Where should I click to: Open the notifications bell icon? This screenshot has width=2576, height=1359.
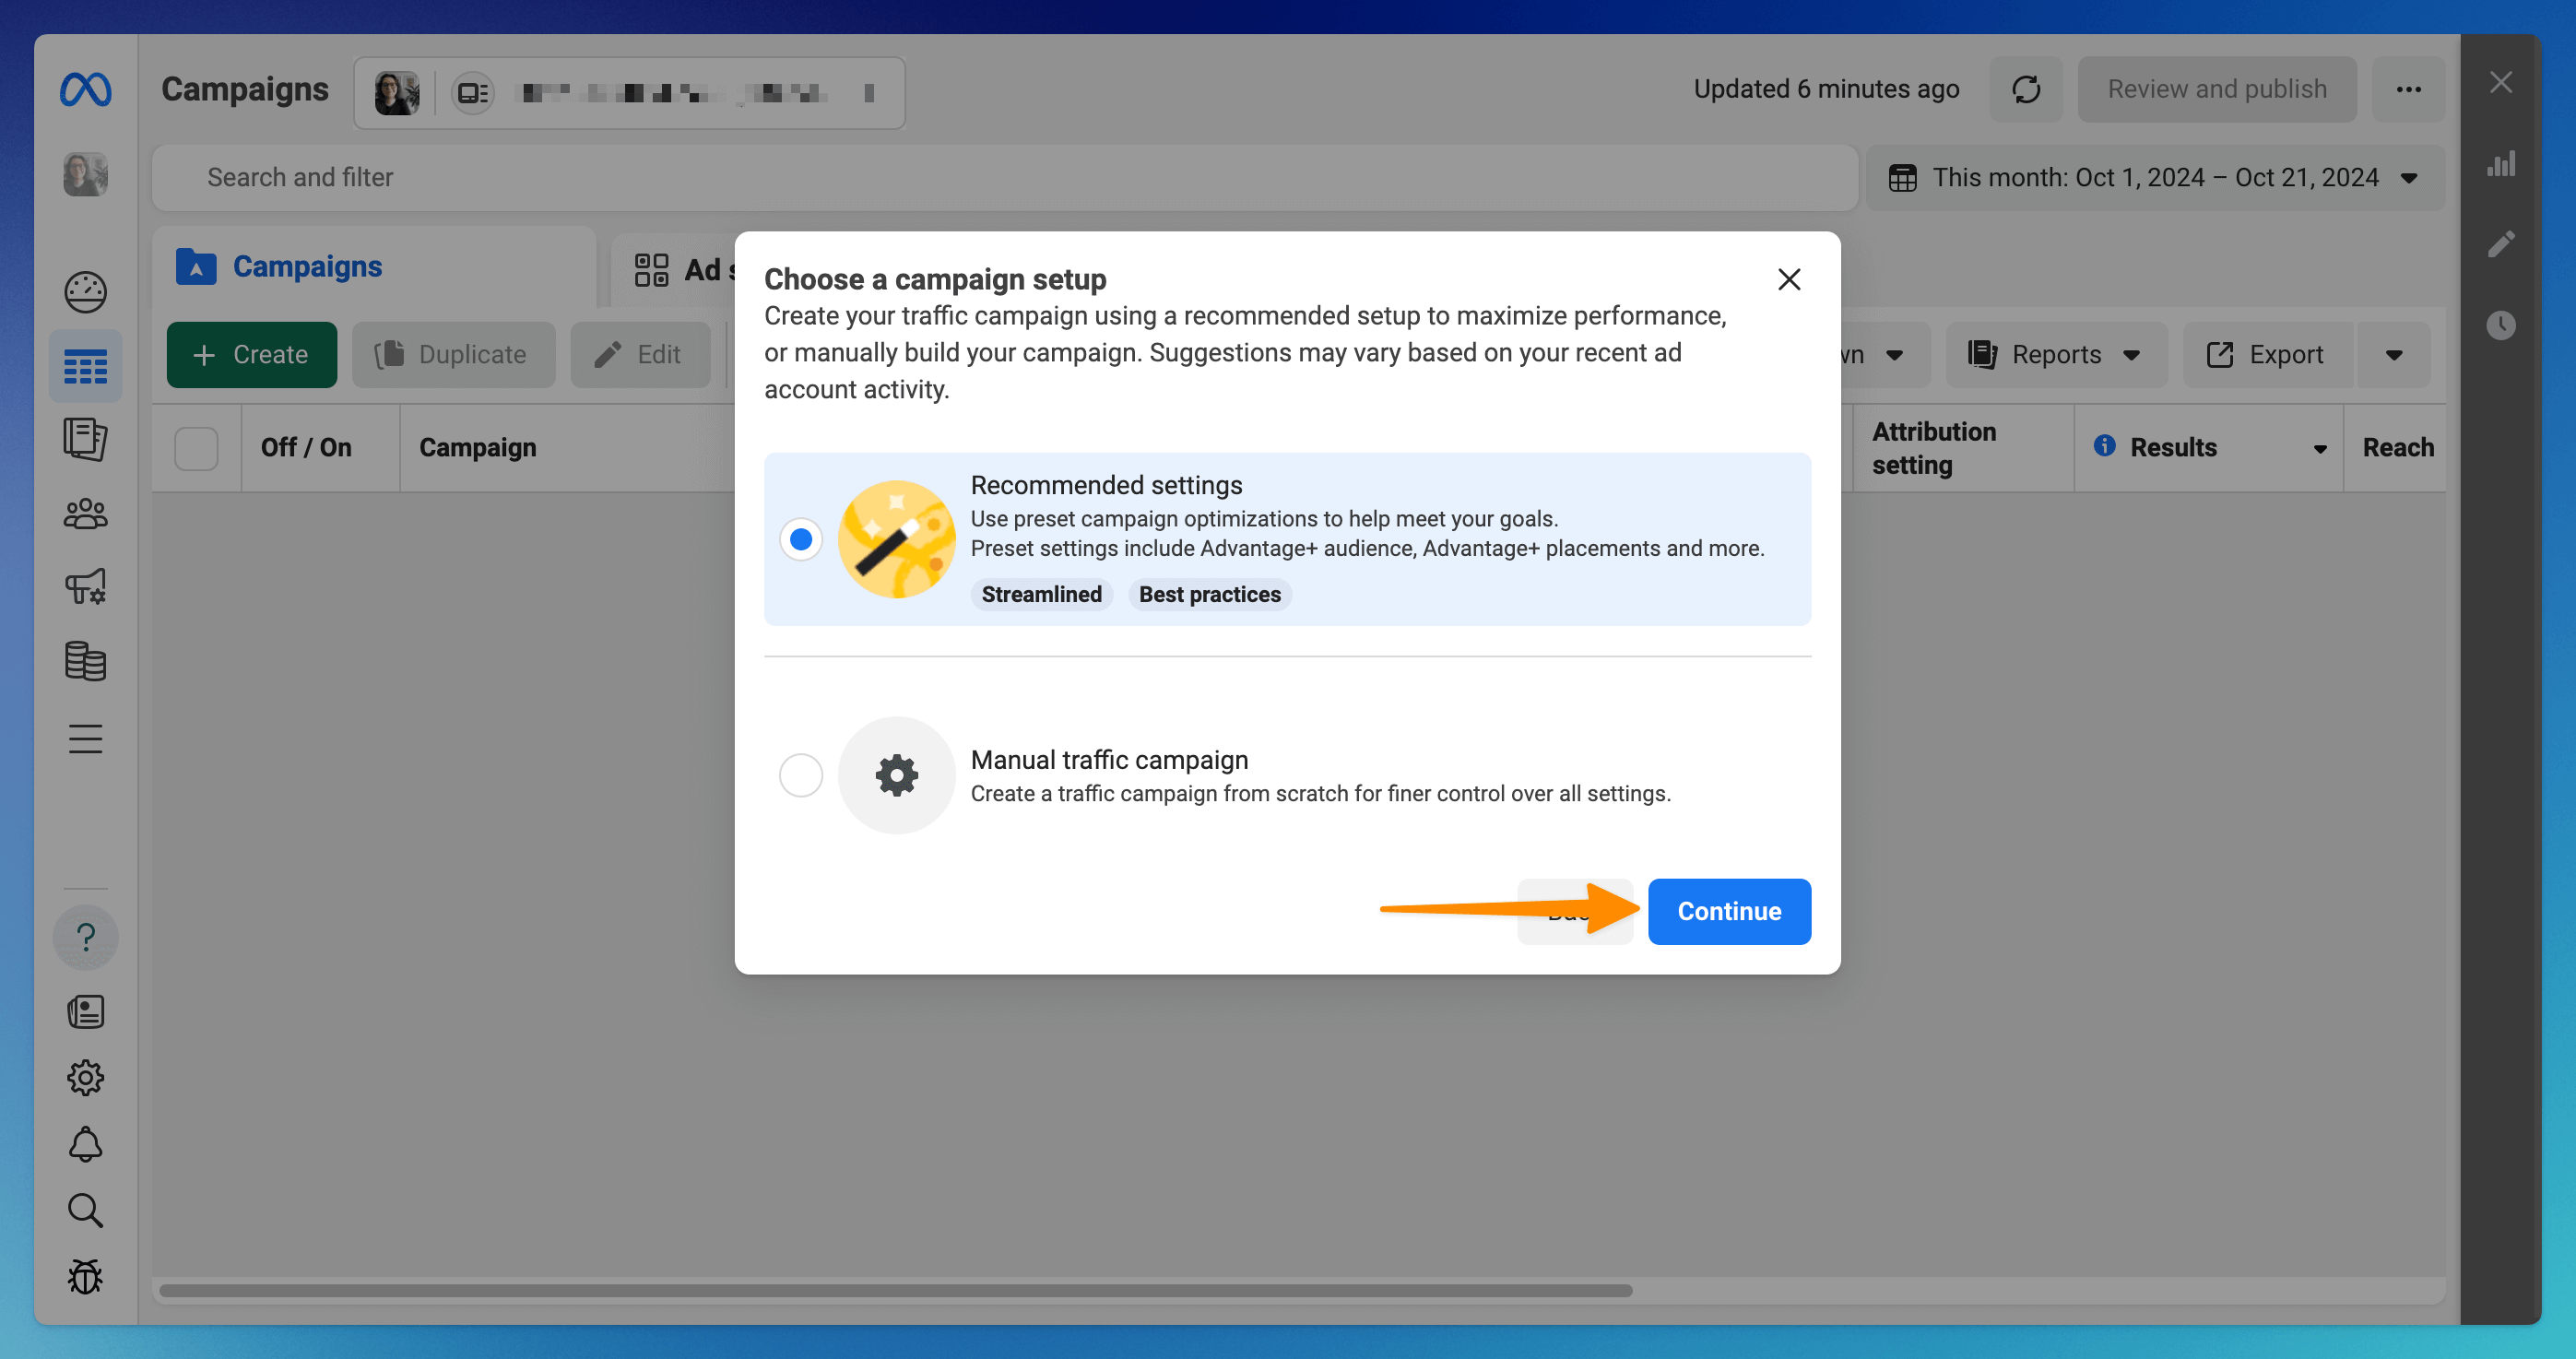(x=85, y=1144)
